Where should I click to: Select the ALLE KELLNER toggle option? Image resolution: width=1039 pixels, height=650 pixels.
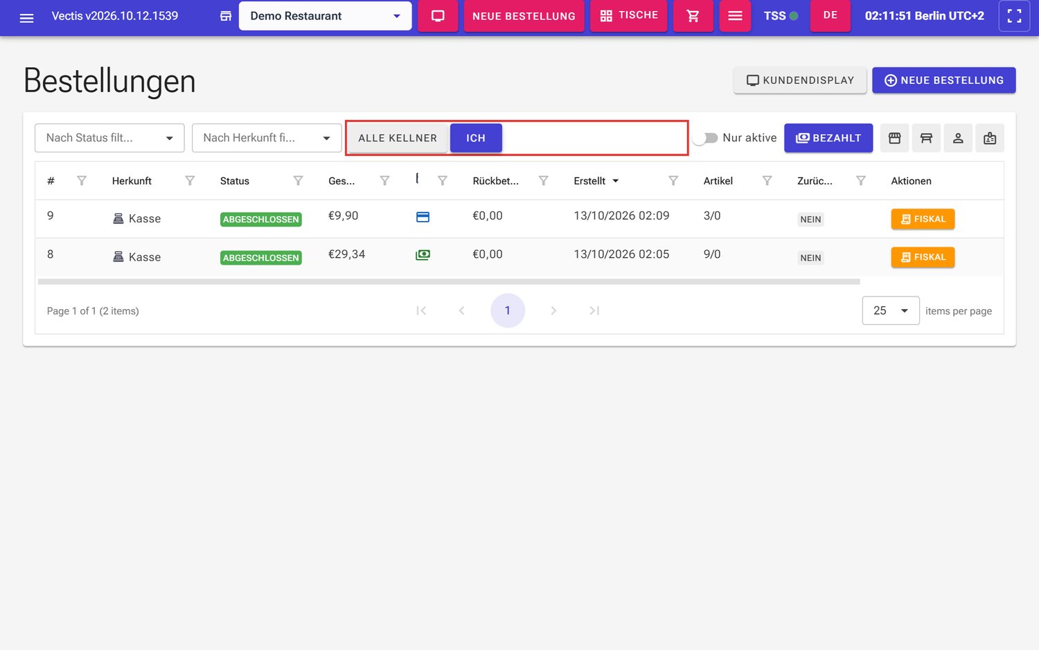[x=398, y=138]
